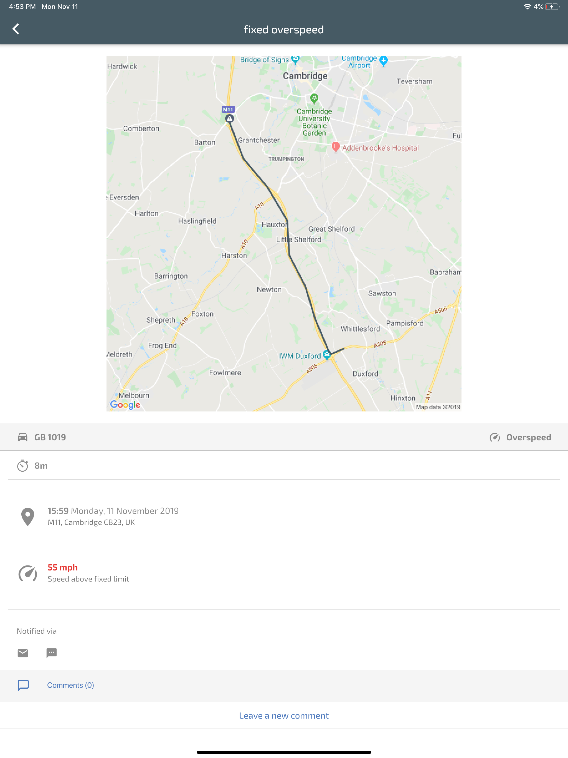This screenshot has height=758, width=568.
Task: Tap the Google logo on map
Action: (x=125, y=405)
